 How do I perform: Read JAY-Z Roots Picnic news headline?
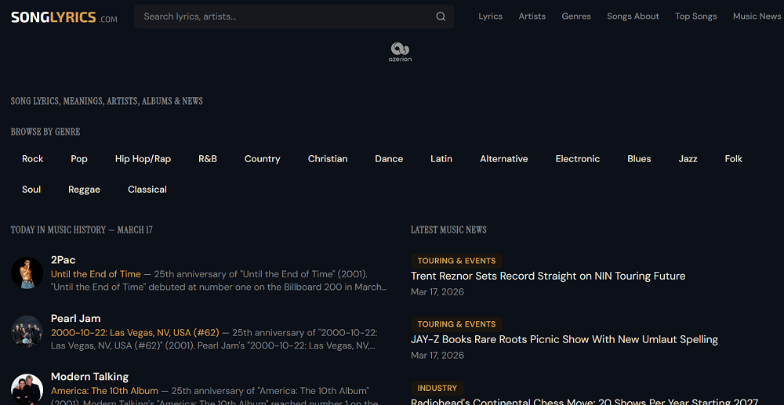click(564, 339)
